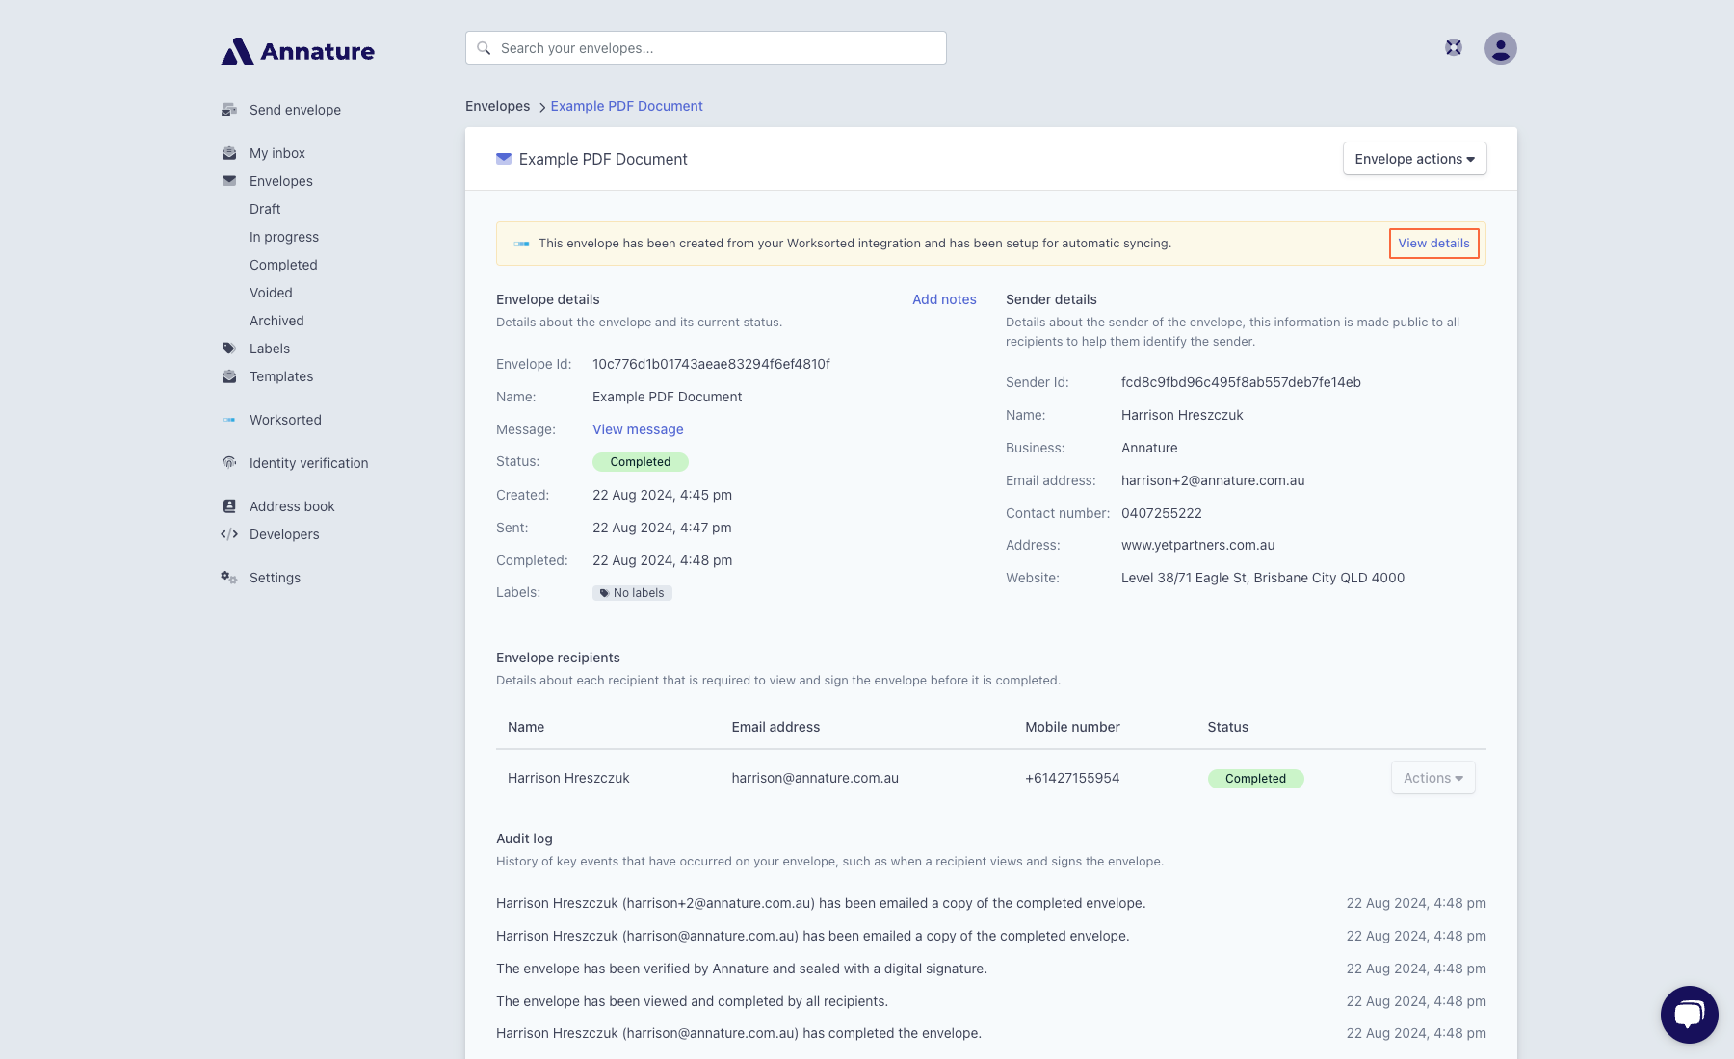This screenshot has height=1059, width=1734.
Task: Open Worksorted integration page
Action: (x=285, y=420)
